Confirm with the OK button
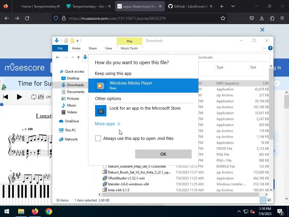 click(x=163, y=154)
